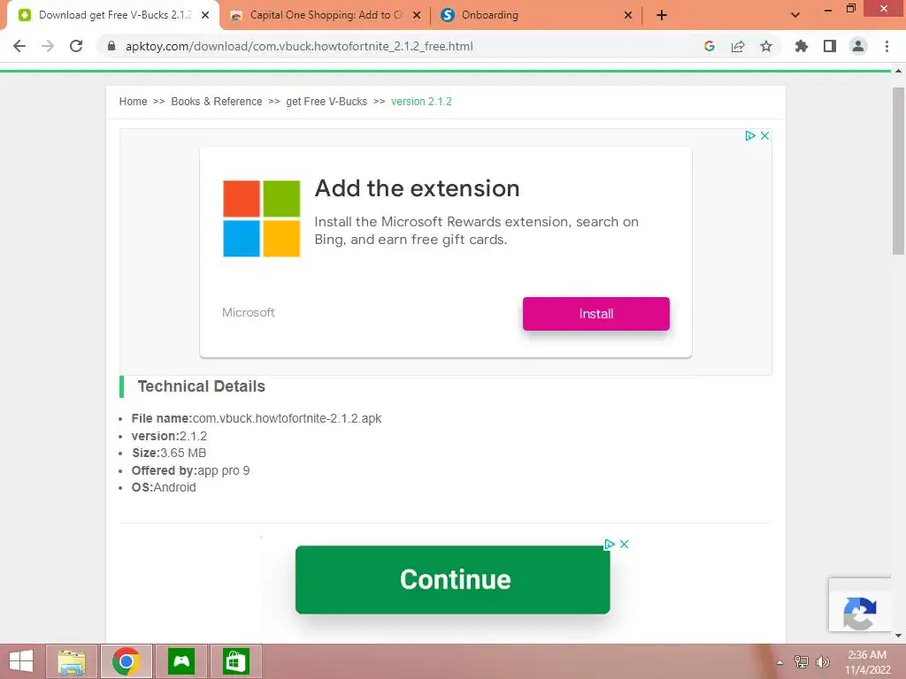Close the Microsoft Rewards ad
The width and height of the screenshot is (906, 679).
pos(764,135)
